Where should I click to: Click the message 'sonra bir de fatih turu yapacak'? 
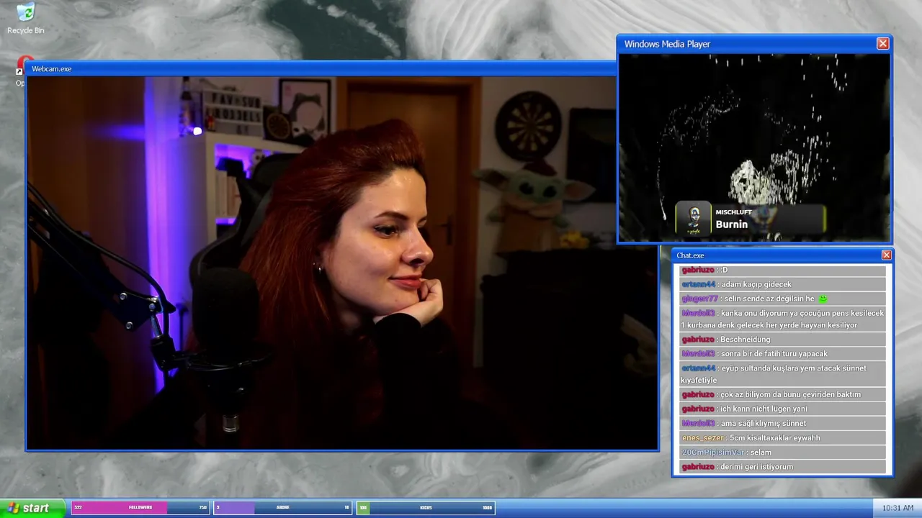click(x=774, y=354)
